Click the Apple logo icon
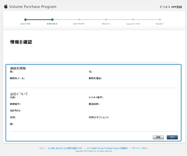This screenshot has height=156, width=187. (6, 6)
